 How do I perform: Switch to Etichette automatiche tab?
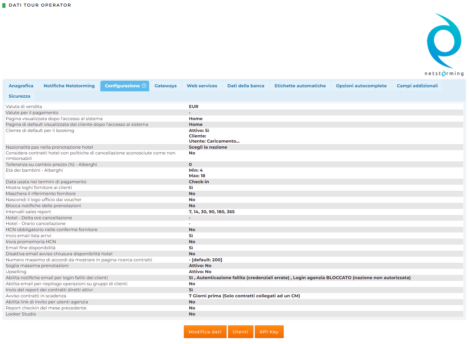click(x=300, y=86)
